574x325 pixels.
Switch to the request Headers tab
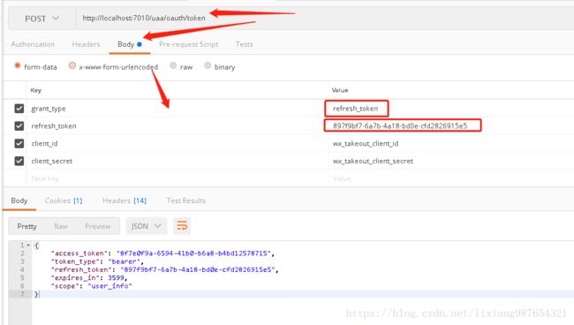click(86, 44)
